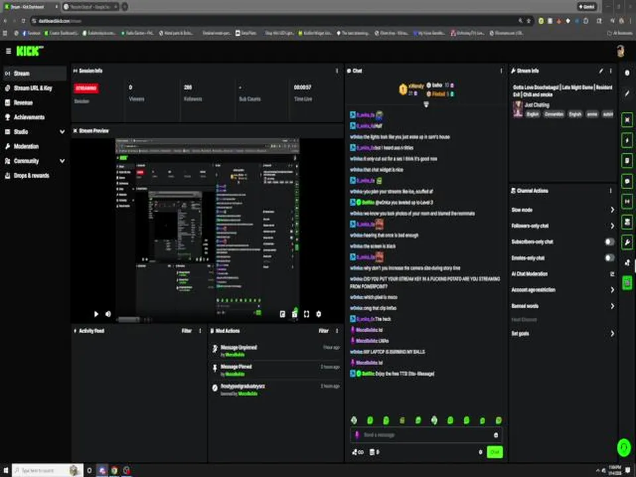Toggle Emotes-only chat switch
The width and height of the screenshot is (636, 477).
609,258
